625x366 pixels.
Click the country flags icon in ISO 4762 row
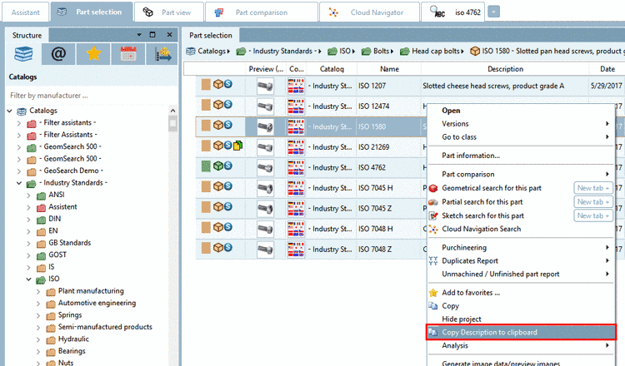tap(296, 167)
